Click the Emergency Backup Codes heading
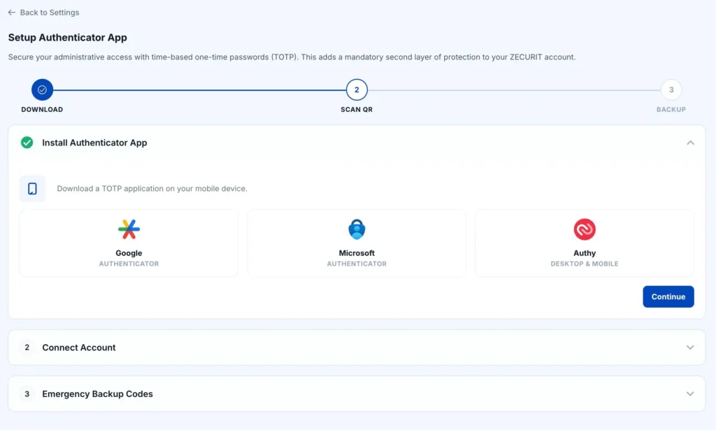This screenshot has height=430, width=716. click(98, 394)
